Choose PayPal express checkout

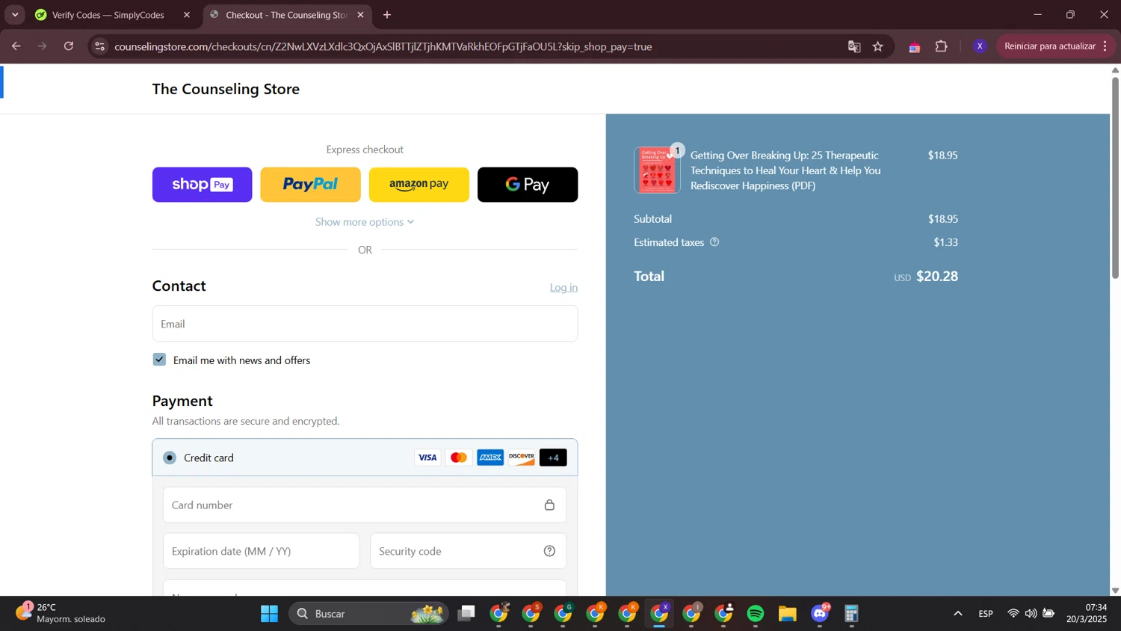pyautogui.click(x=310, y=185)
